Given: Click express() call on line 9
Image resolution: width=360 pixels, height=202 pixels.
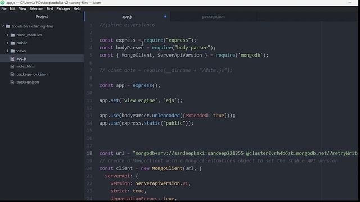Looking at the screenshot, I should [x=145, y=85].
